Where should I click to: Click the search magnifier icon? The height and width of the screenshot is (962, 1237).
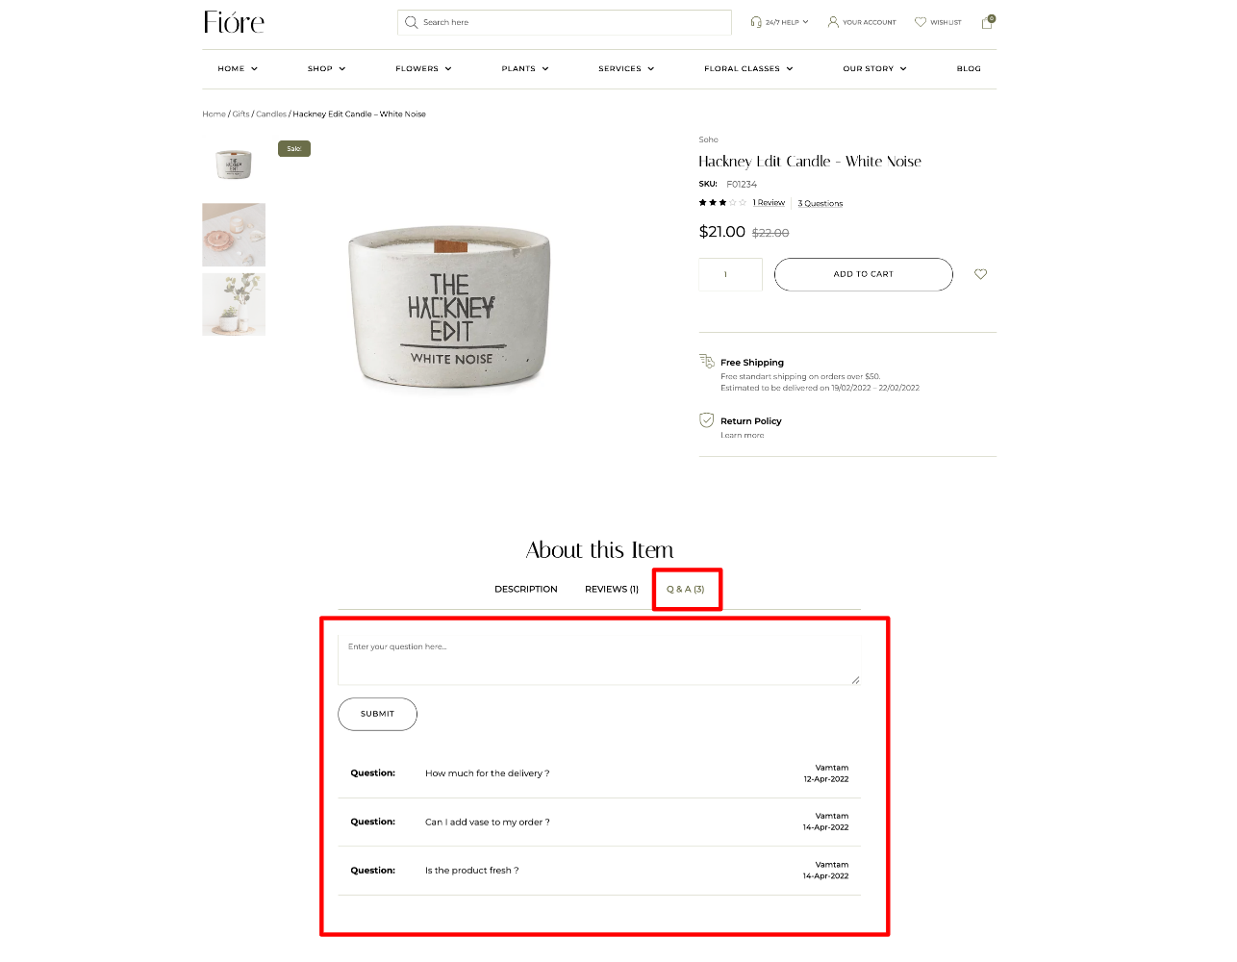[411, 22]
